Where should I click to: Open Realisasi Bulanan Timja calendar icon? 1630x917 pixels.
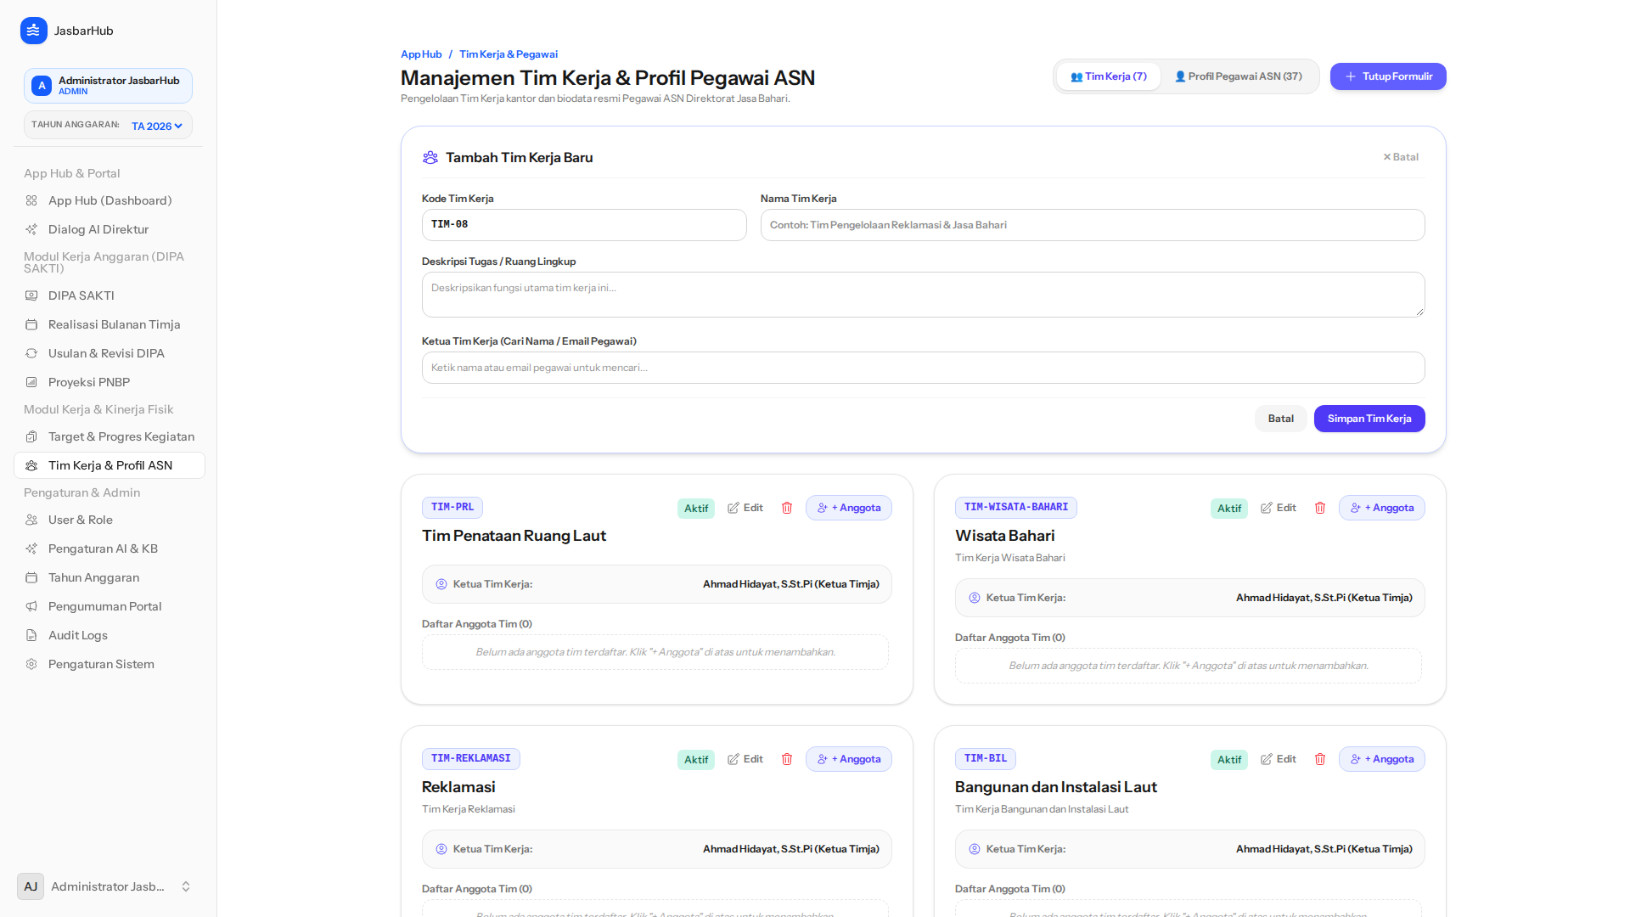pyautogui.click(x=31, y=324)
